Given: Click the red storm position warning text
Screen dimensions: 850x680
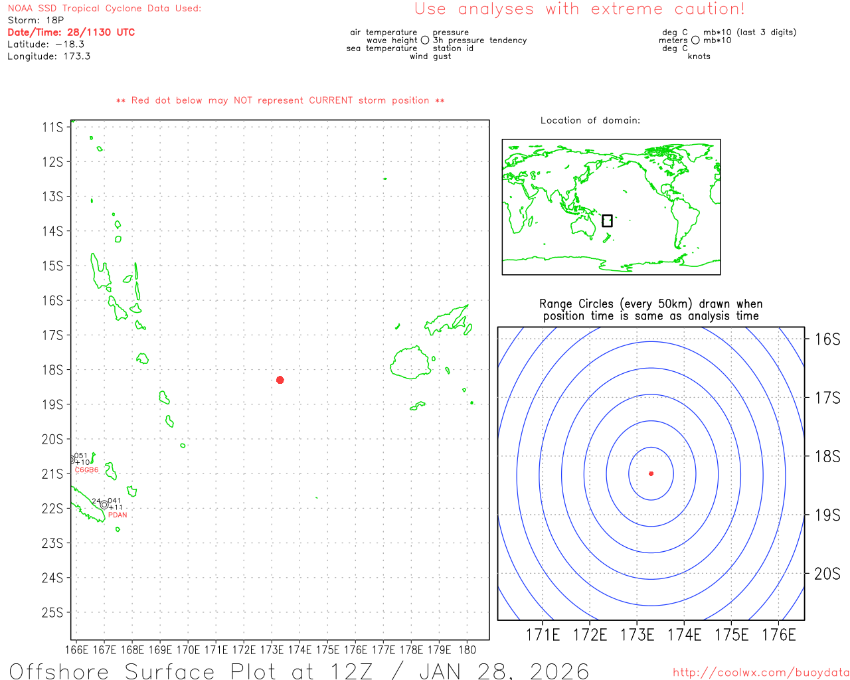Looking at the screenshot, I should (x=280, y=101).
